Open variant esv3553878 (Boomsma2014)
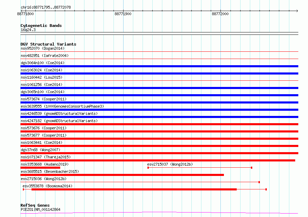 coord(47,186)
